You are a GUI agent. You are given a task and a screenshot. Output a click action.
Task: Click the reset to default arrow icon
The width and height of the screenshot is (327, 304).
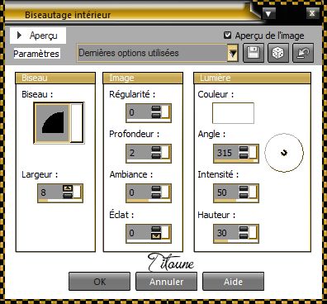tap(303, 53)
